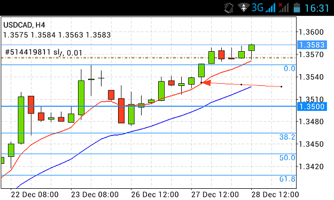
Task: Select the large red candle before 26 Dec 12:00
Action: pyautogui.click(x=121, y=110)
